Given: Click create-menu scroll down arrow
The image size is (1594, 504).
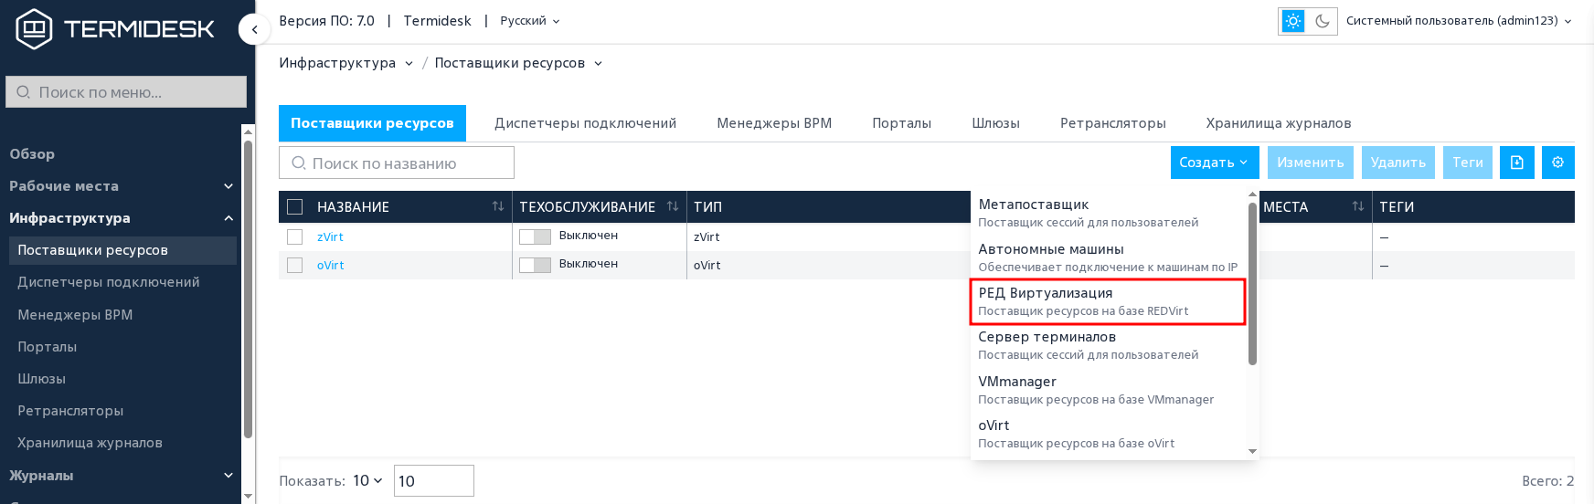Looking at the screenshot, I should point(1252,451).
